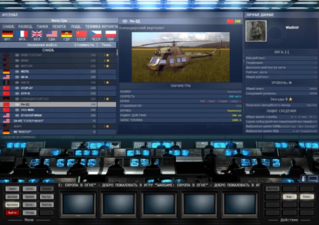
Task: Select the РАЗВЕД. category tab
Action: tap(25, 26)
